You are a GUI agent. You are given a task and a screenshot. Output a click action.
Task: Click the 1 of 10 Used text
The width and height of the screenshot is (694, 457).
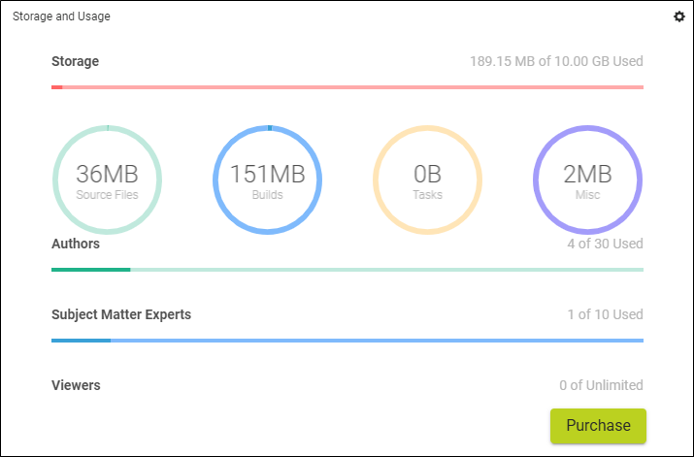click(605, 314)
